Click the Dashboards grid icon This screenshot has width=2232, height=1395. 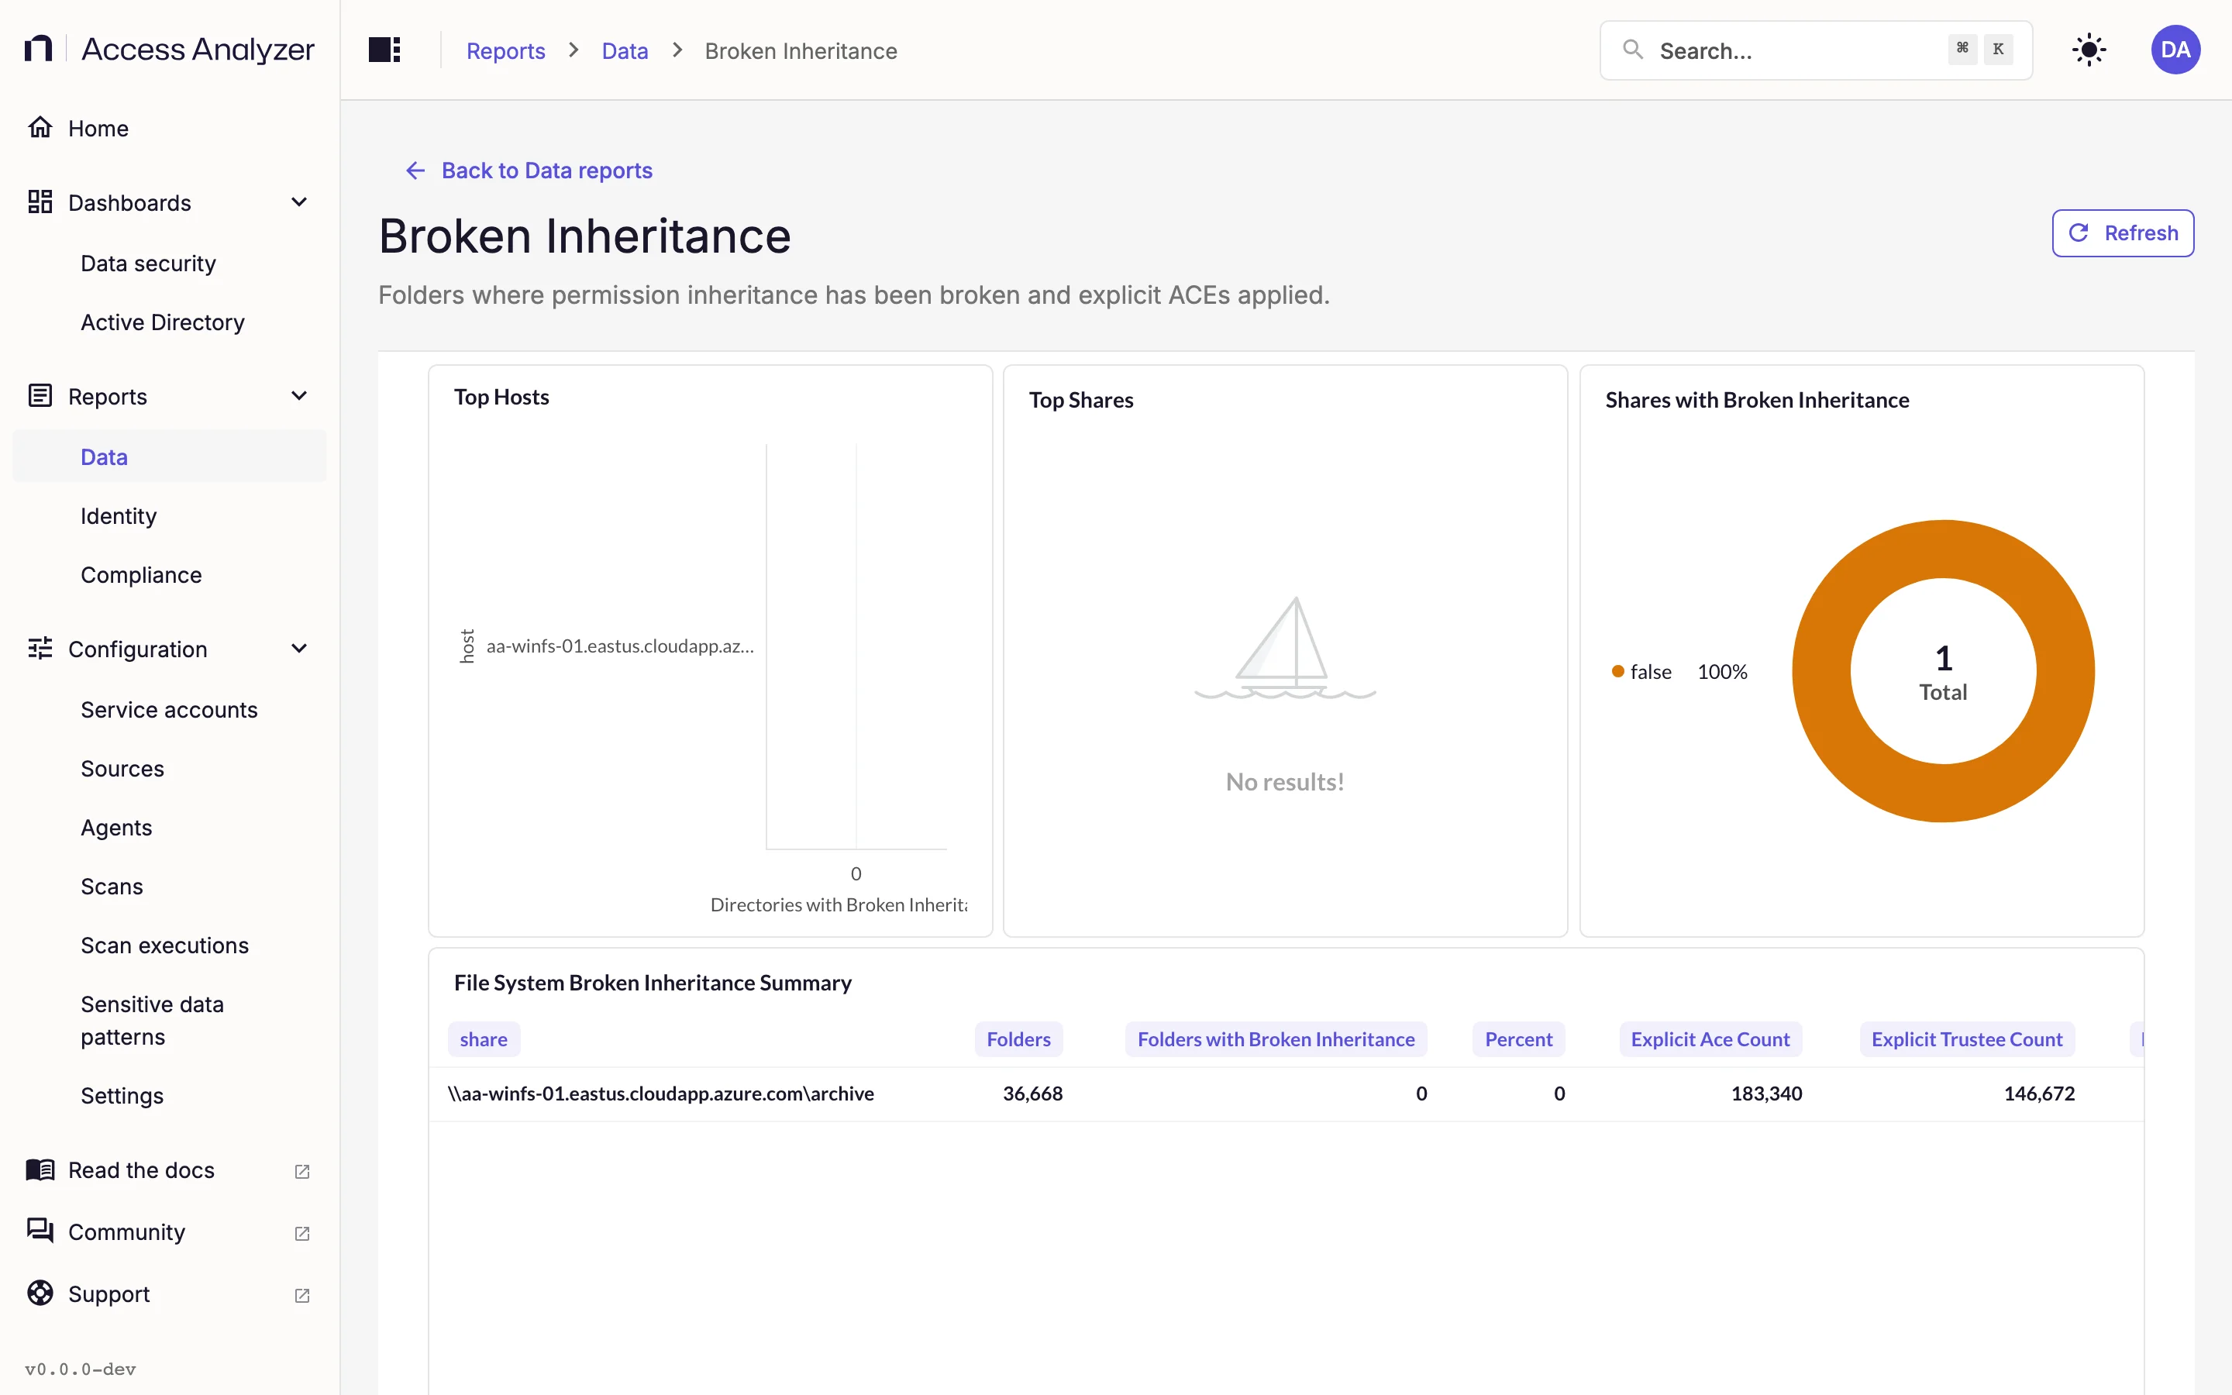[x=40, y=202]
